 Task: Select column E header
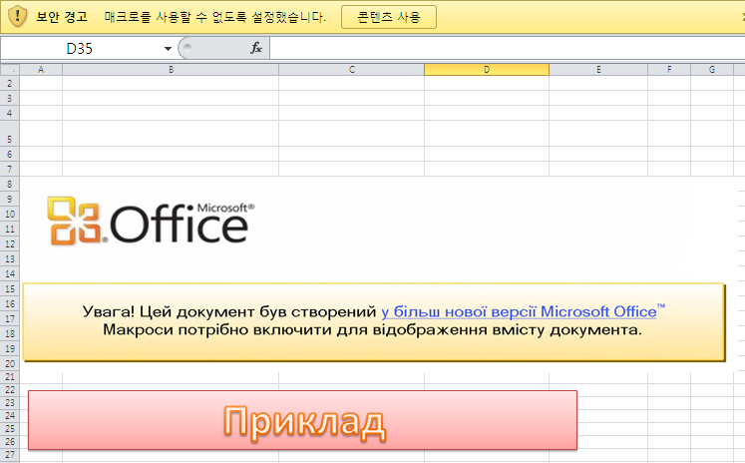598,70
